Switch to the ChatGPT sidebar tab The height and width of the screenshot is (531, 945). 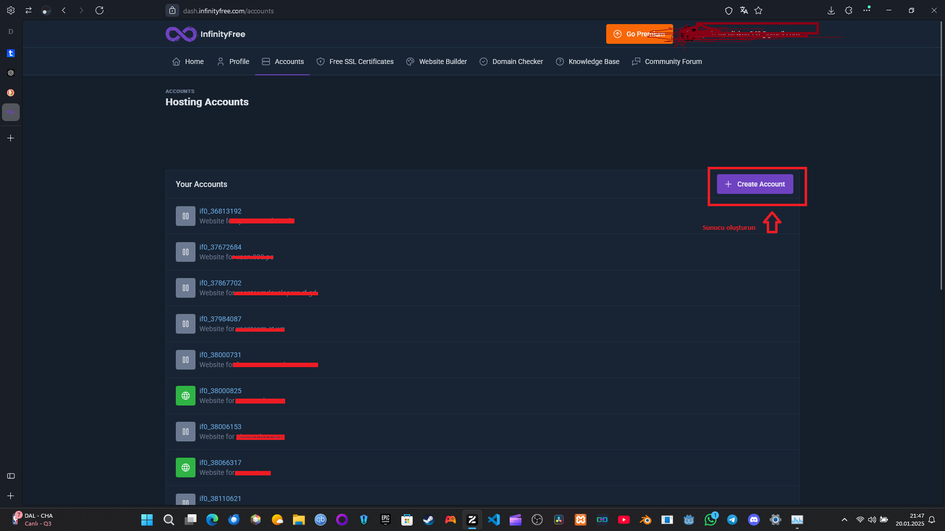click(11, 73)
